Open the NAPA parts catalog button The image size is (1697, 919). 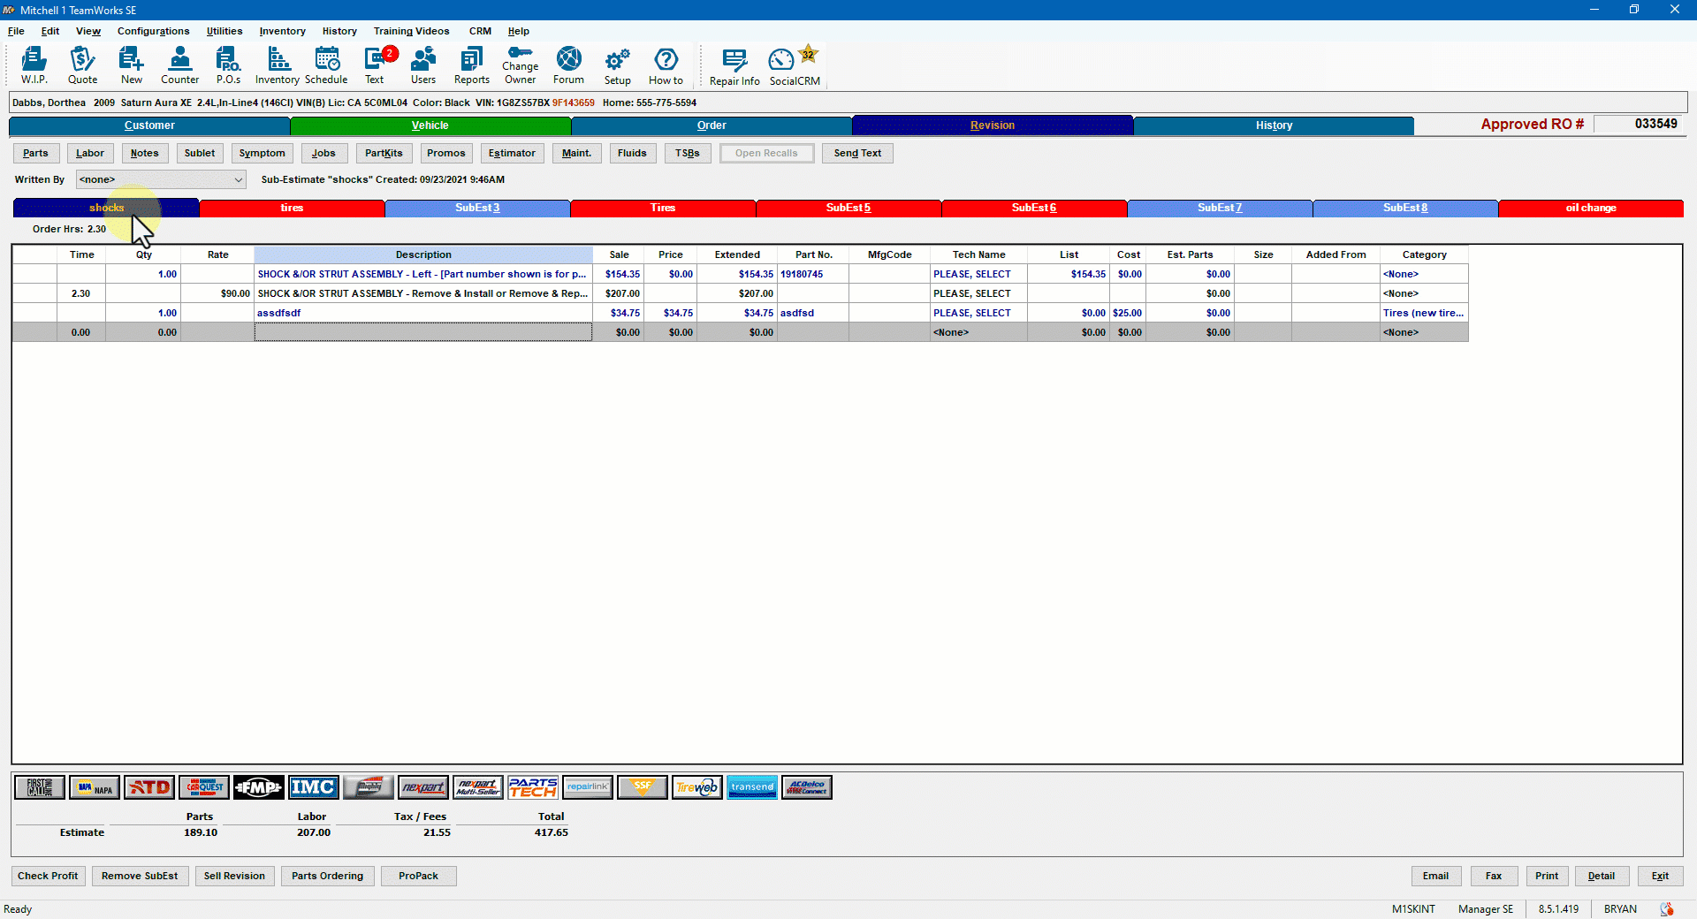(95, 787)
